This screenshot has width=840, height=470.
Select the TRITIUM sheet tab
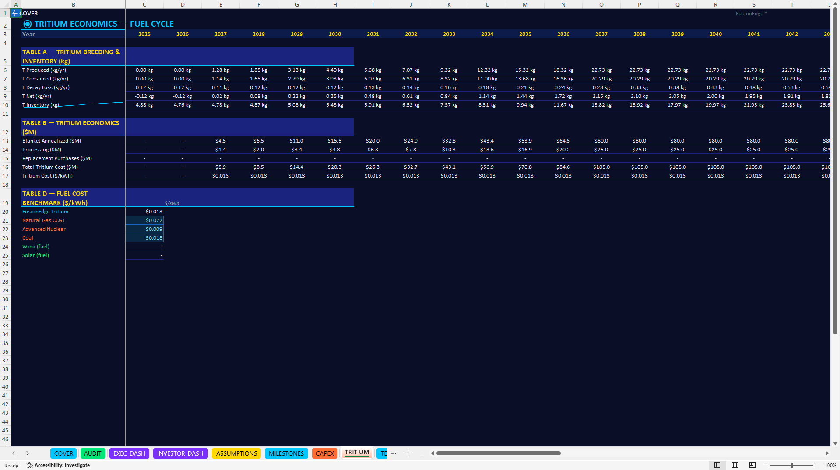pyautogui.click(x=357, y=453)
